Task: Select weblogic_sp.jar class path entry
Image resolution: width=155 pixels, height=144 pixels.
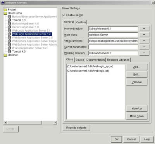Action: pos(90,67)
